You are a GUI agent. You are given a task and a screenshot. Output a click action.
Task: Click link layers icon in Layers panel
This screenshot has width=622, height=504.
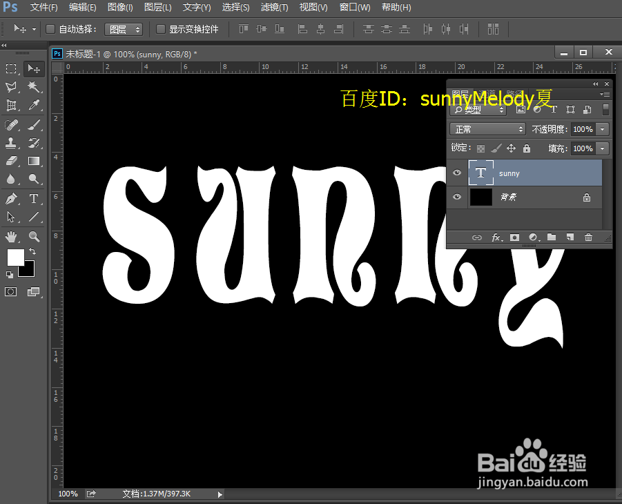tap(477, 238)
